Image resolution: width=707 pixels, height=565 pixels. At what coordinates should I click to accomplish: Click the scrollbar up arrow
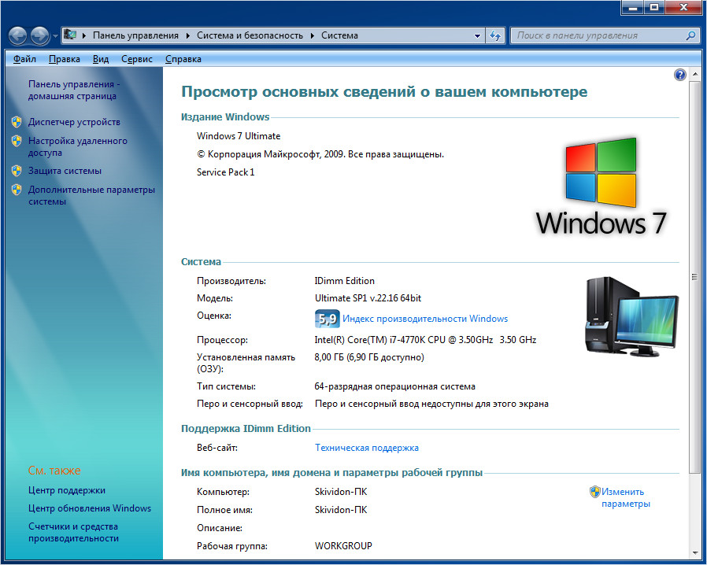click(x=695, y=74)
